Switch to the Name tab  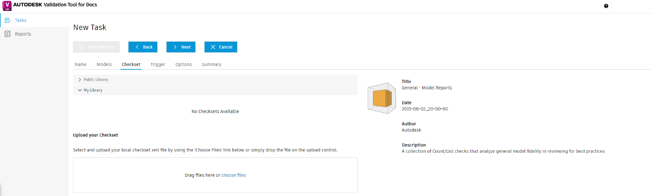(x=80, y=65)
